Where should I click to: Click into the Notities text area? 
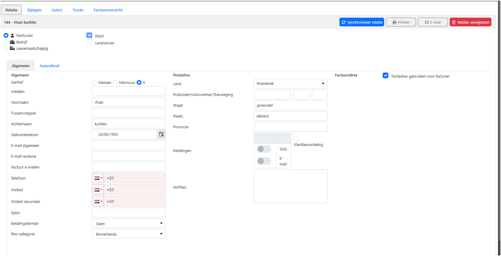(x=290, y=186)
